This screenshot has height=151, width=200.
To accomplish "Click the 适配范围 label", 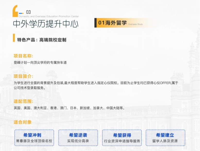I will pos(23,101).
